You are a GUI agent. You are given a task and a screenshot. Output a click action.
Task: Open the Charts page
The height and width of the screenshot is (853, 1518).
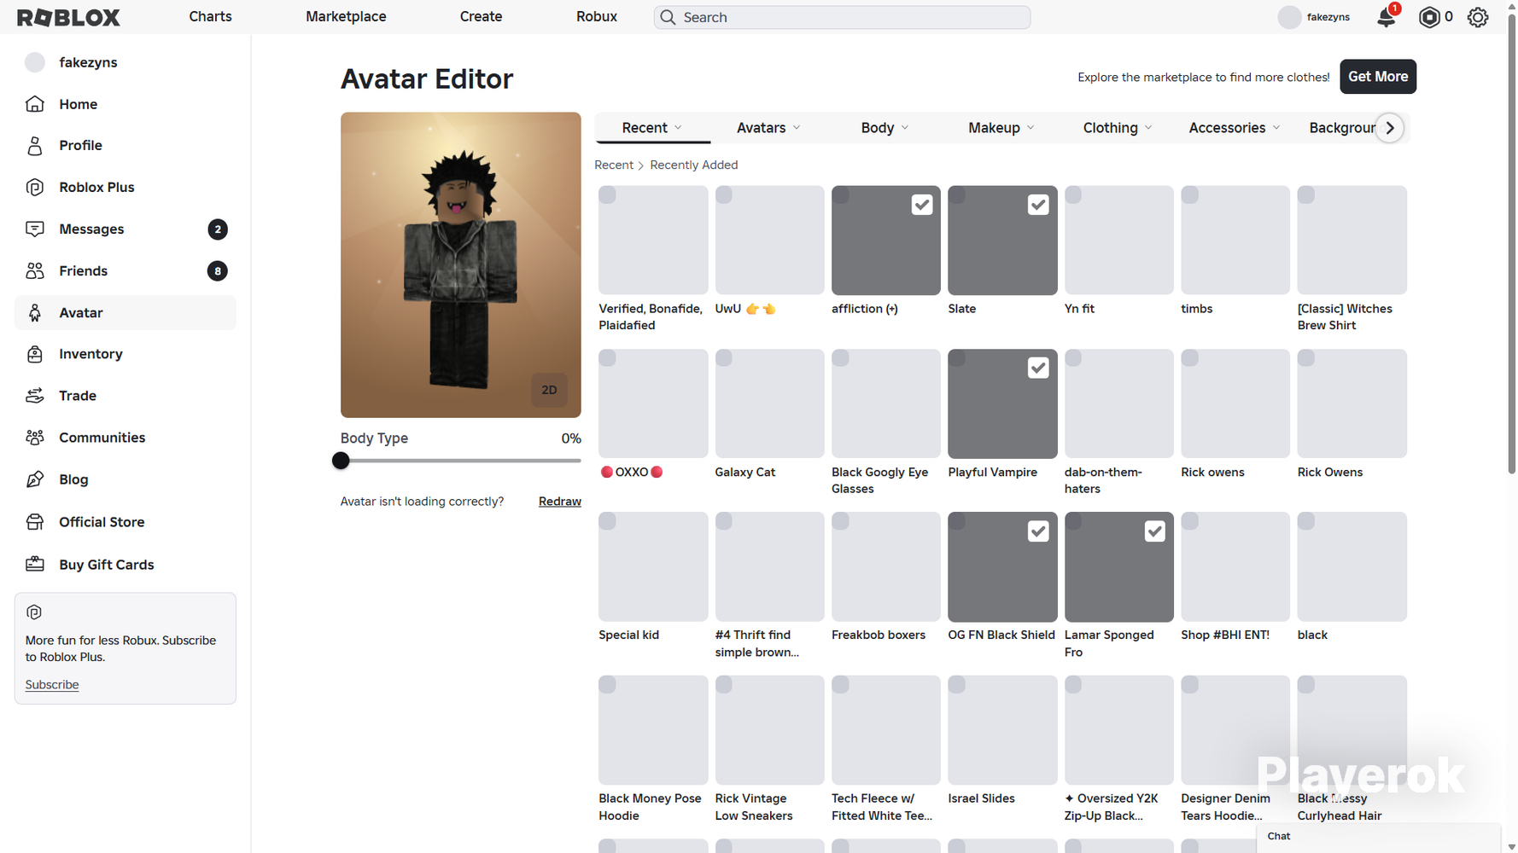point(210,17)
